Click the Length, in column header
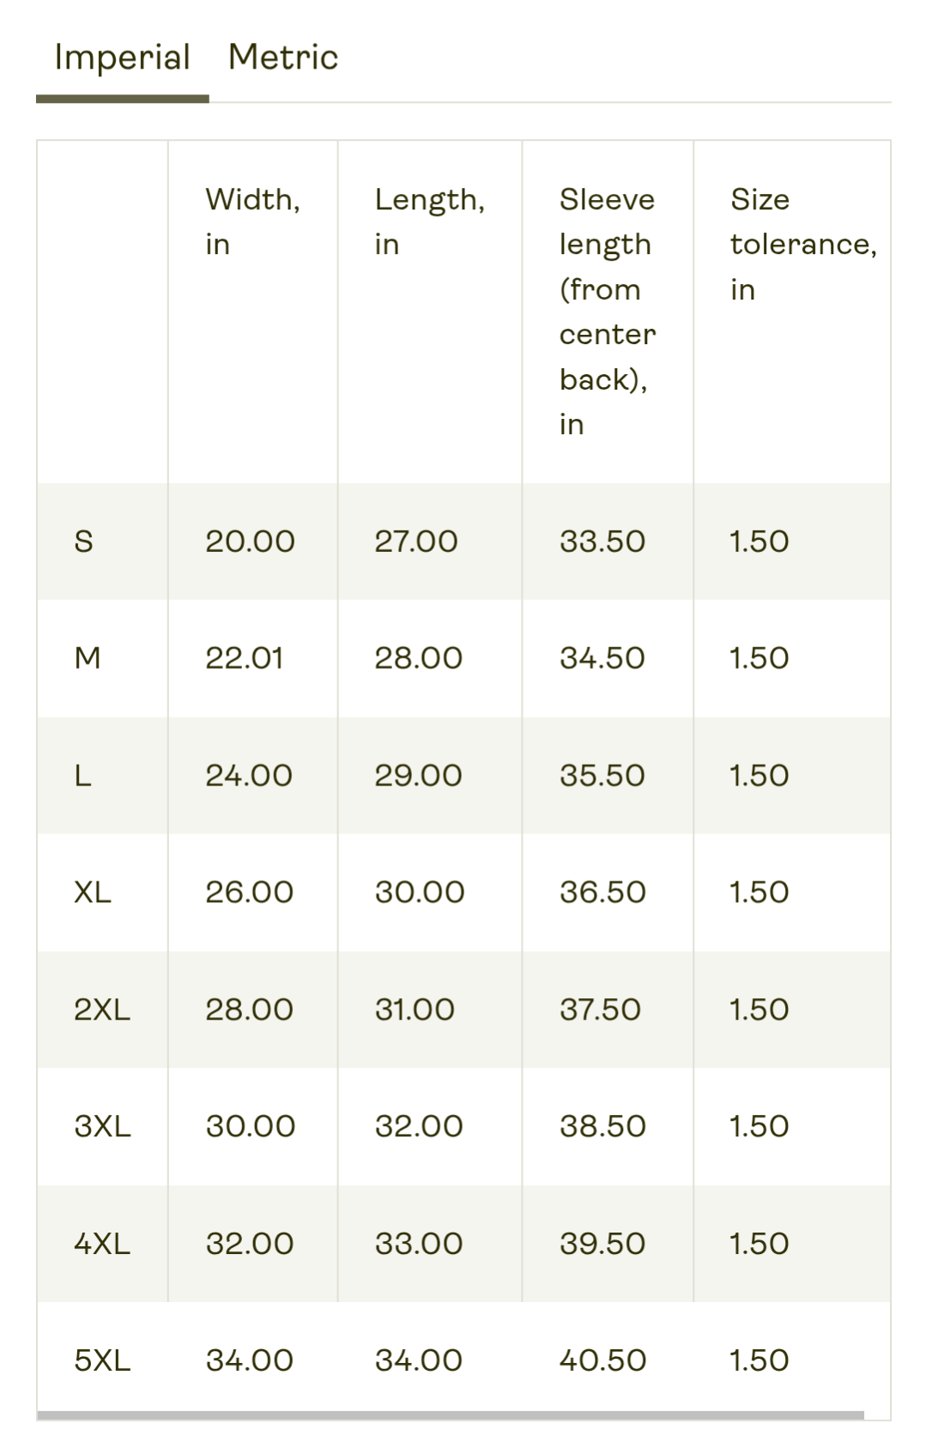The width and height of the screenshot is (926, 1448). coord(430,221)
